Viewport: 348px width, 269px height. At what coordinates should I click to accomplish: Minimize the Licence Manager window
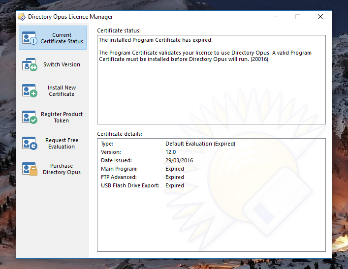(275, 17)
